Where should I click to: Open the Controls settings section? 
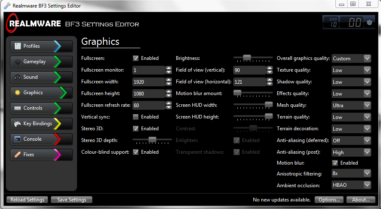pos(41,108)
